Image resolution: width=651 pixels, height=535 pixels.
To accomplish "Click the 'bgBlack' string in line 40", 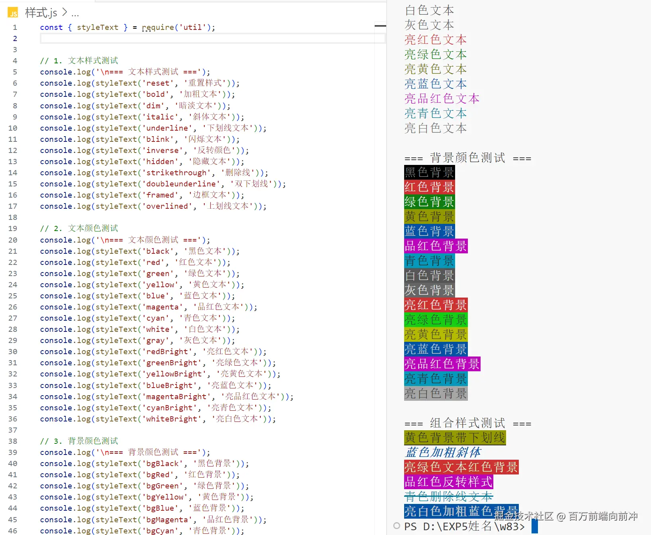I will (163, 464).
